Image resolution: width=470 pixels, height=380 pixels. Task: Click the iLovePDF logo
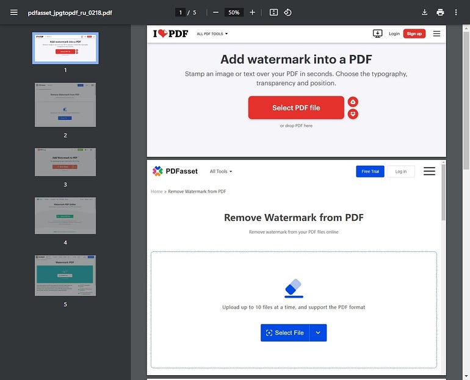170,34
